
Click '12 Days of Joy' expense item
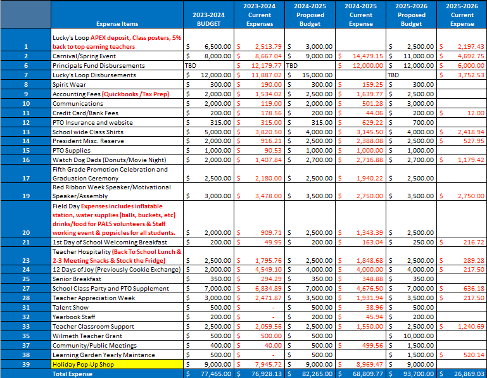(117, 269)
